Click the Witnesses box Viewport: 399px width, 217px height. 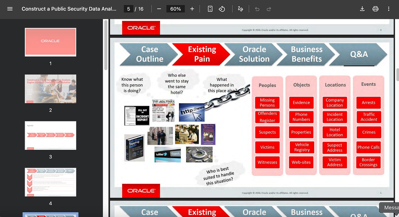[267, 162]
